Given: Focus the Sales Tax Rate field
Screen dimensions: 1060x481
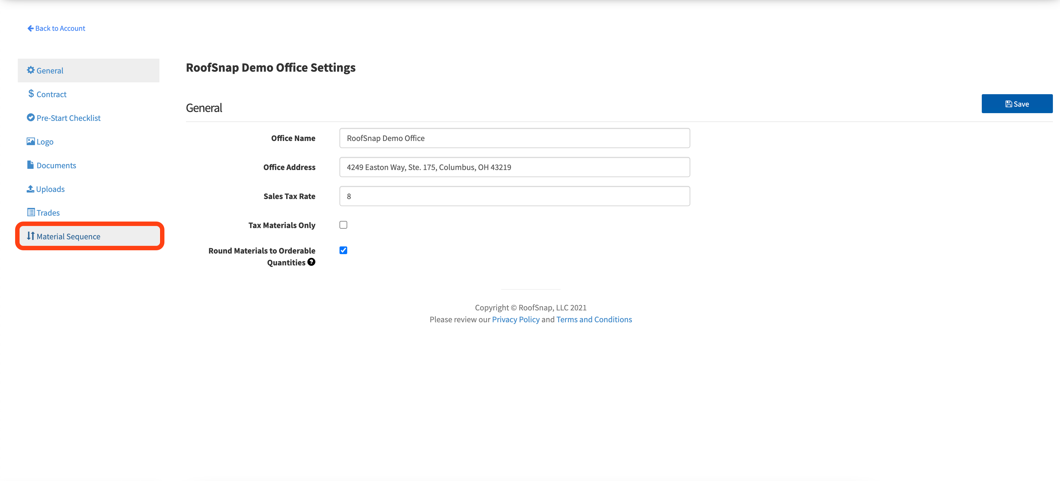Looking at the screenshot, I should tap(514, 196).
